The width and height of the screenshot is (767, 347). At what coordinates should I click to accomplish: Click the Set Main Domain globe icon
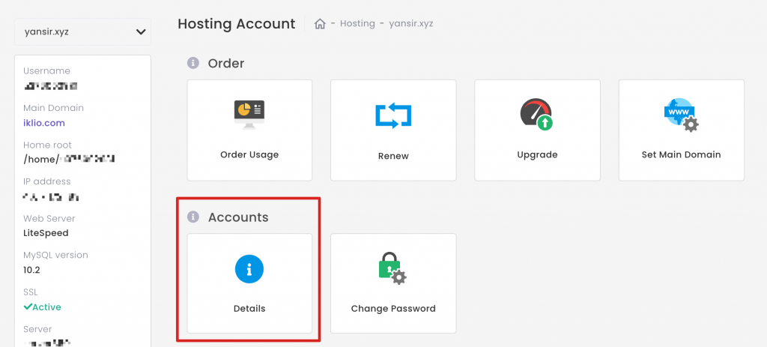pyautogui.click(x=680, y=115)
